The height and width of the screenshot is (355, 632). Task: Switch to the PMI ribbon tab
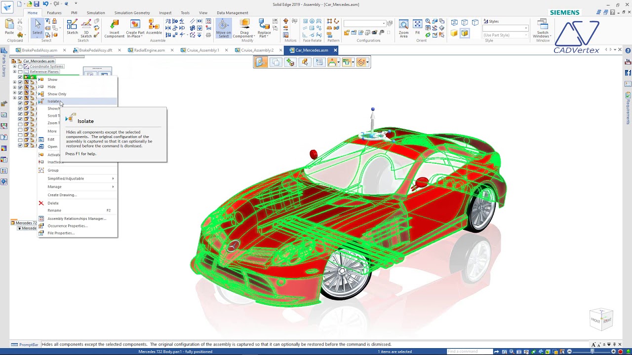(x=74, y=13)
